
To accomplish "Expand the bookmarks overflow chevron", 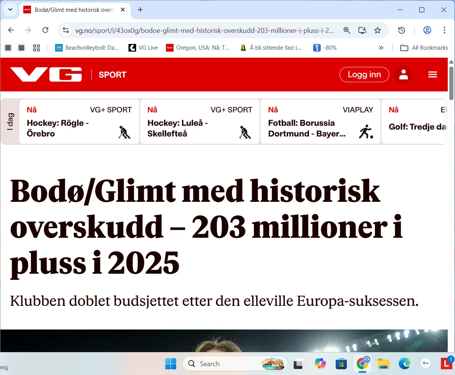I will [381, 47].
